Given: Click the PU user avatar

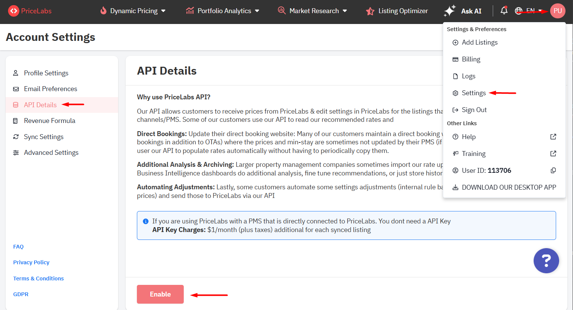Looking at the screenshot, I should coord(558,11).
